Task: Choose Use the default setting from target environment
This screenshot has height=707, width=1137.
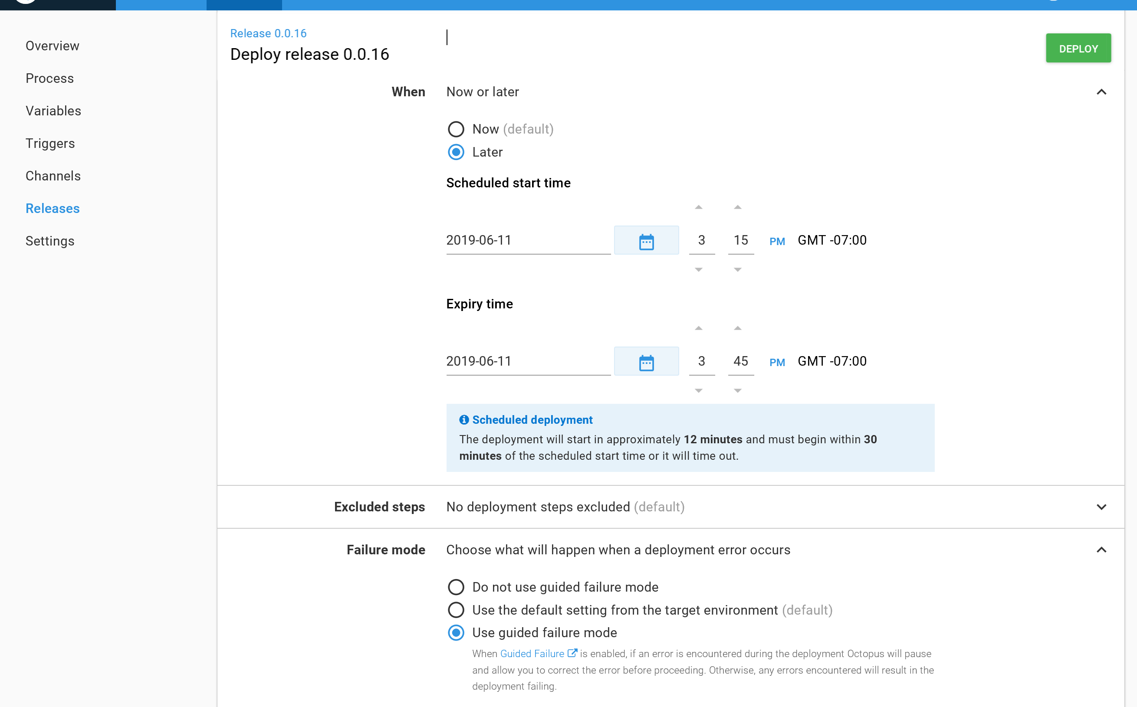Action: point(456,610)
